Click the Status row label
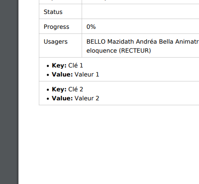 point(53,12)
